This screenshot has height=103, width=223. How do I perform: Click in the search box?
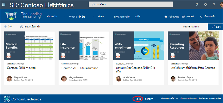(131, 4)
